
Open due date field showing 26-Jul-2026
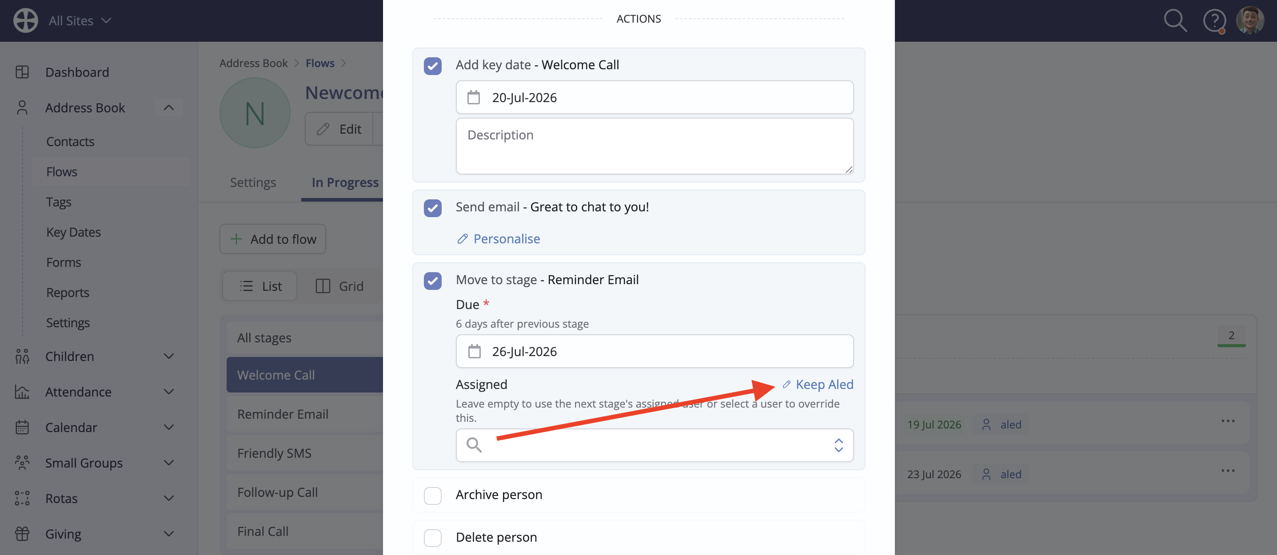coord(654,351)
